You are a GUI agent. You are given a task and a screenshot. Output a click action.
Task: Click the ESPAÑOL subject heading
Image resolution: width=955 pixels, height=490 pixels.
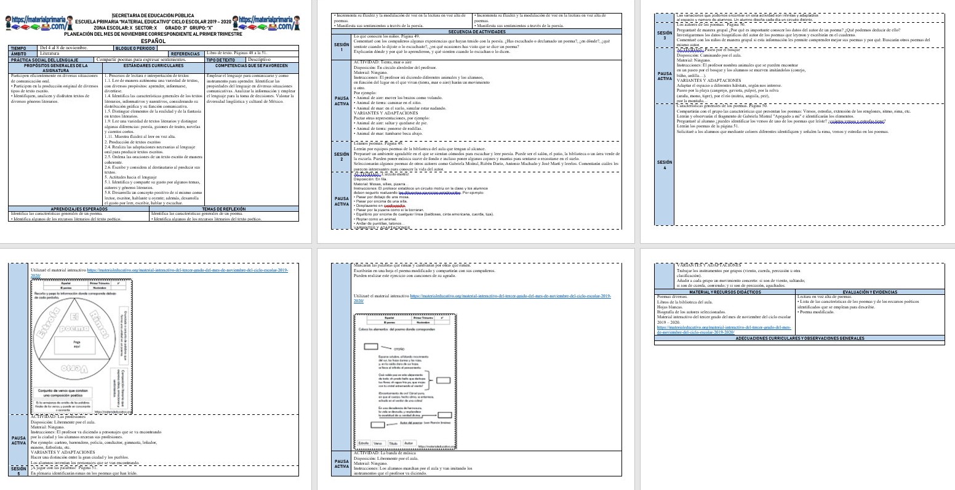tap(154, 41)
